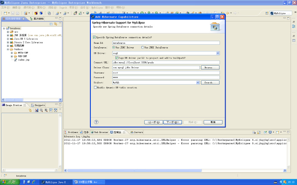Select Use JDBC Driver radio button
This screenshot has height=185, width=297.
coord(114,48)
